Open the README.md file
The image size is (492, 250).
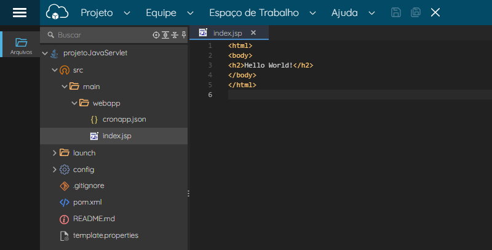tap(94, 219)
